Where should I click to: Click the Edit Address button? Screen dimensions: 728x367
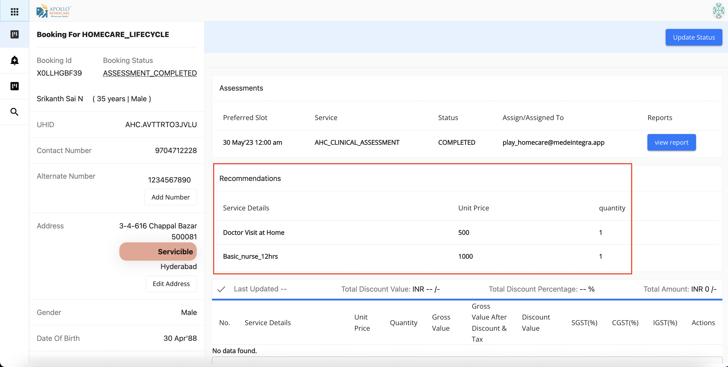(171, 283)
